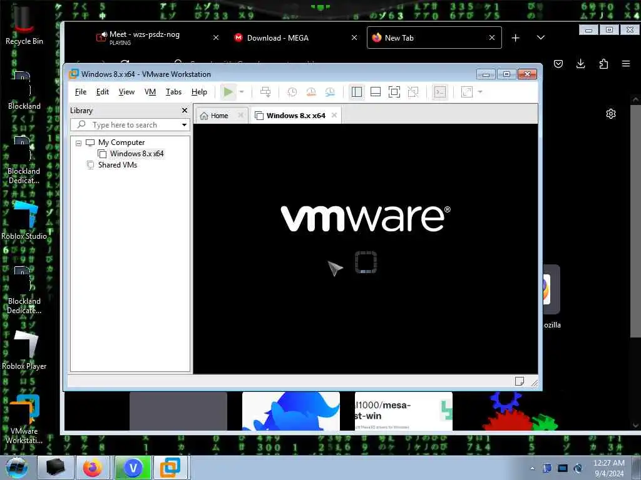641x480 pixels.
Task: Select Shared VMs in the library tree
Action: (x=117, y=165)
